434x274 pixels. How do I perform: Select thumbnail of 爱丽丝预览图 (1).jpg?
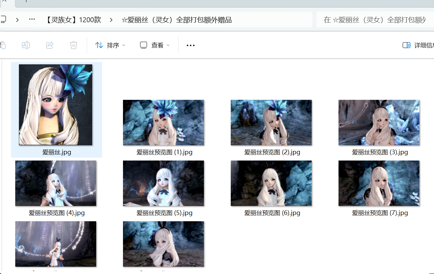(x=163, y=122)
